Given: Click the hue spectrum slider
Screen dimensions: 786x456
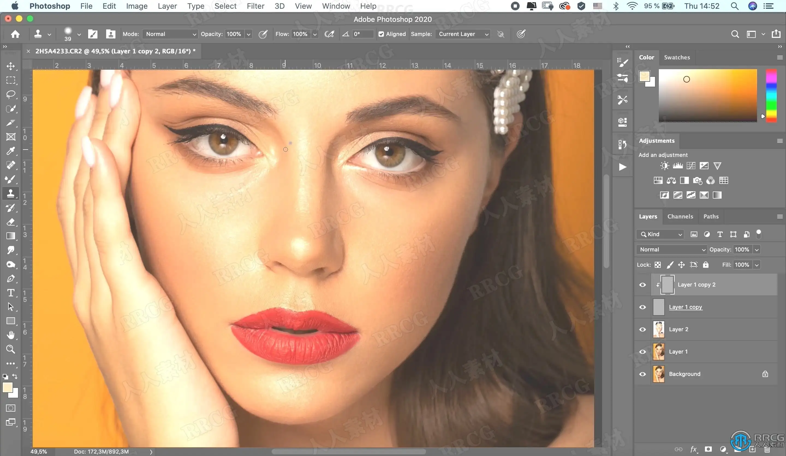Looking at the screenshot, I should (771, 95).
